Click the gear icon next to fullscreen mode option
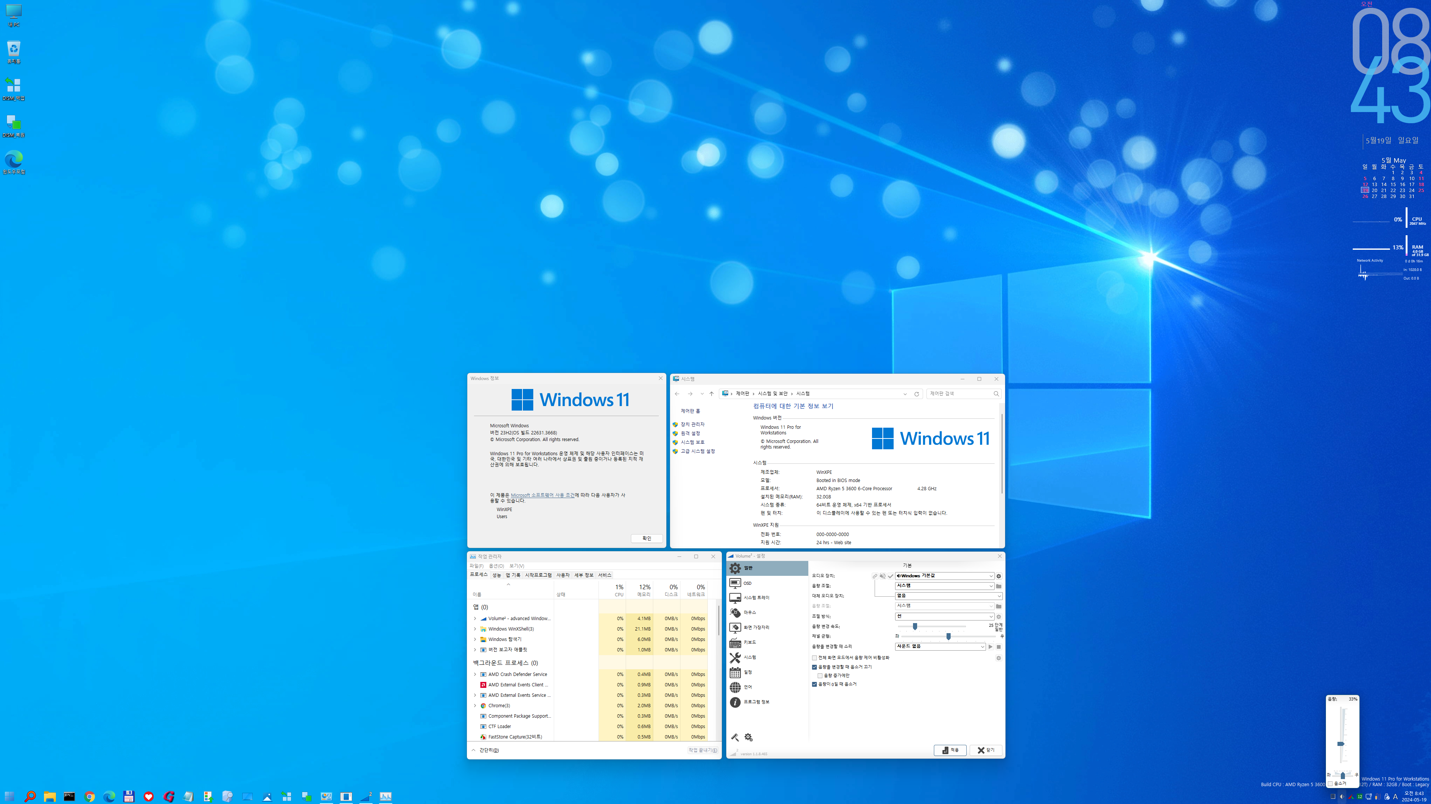Viewport: 1431px width, 804px height. point(998,658)
